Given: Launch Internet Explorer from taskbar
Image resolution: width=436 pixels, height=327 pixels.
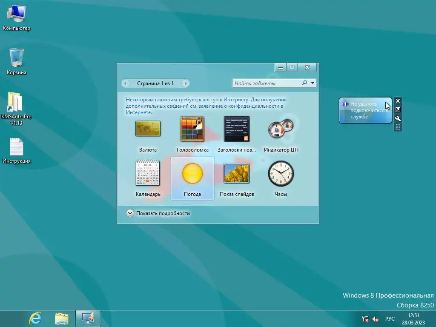Looking at the screenshot, I should click(x=35, y=318).
